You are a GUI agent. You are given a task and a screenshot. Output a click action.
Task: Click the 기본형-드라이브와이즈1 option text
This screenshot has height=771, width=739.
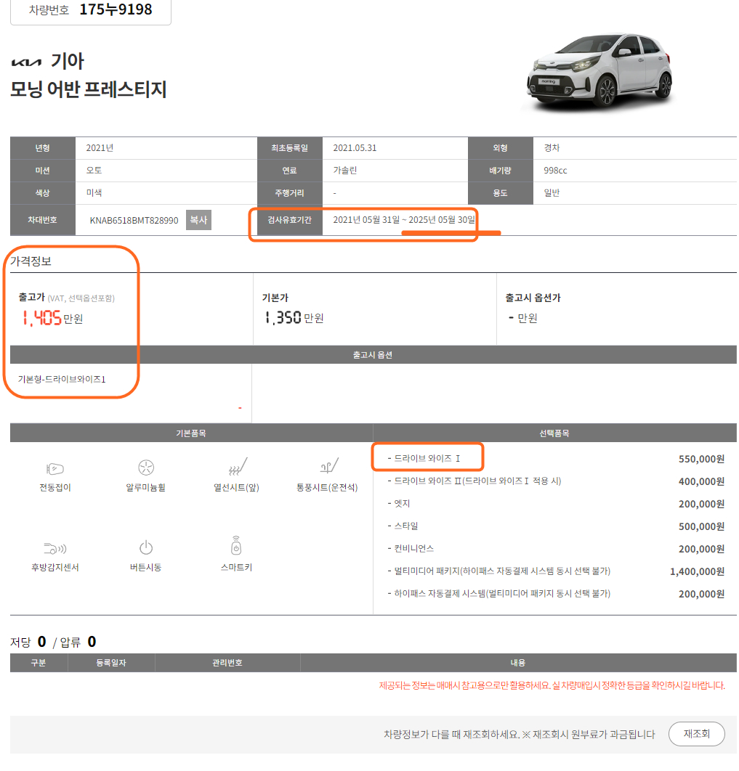point(62,379)
